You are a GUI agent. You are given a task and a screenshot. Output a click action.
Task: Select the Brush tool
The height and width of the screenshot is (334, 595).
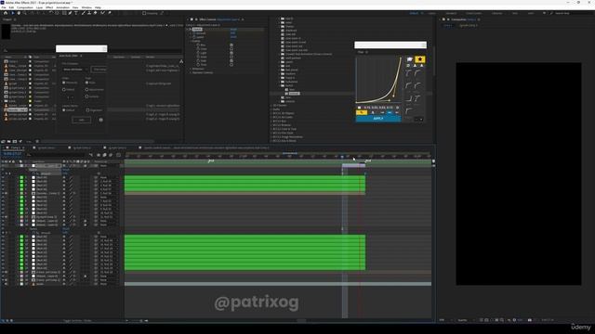[84, 13]
